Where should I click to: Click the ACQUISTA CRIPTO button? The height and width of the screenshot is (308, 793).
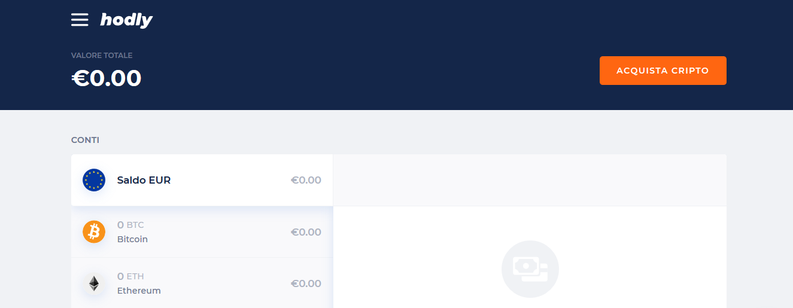click(663, 71)
